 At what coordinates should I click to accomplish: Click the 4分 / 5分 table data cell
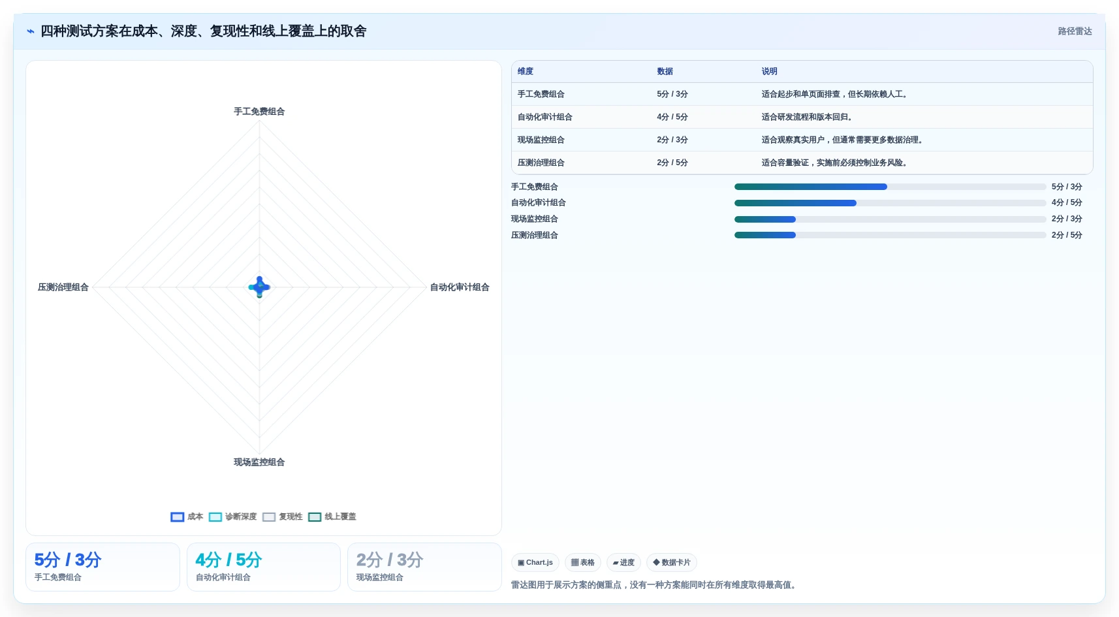672,118
